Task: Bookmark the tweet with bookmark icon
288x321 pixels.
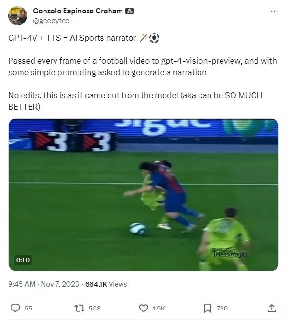Action: [x=208, y=308]
